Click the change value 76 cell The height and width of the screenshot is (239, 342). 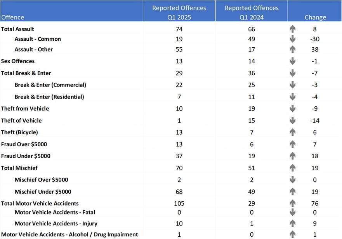pos(315,203)
